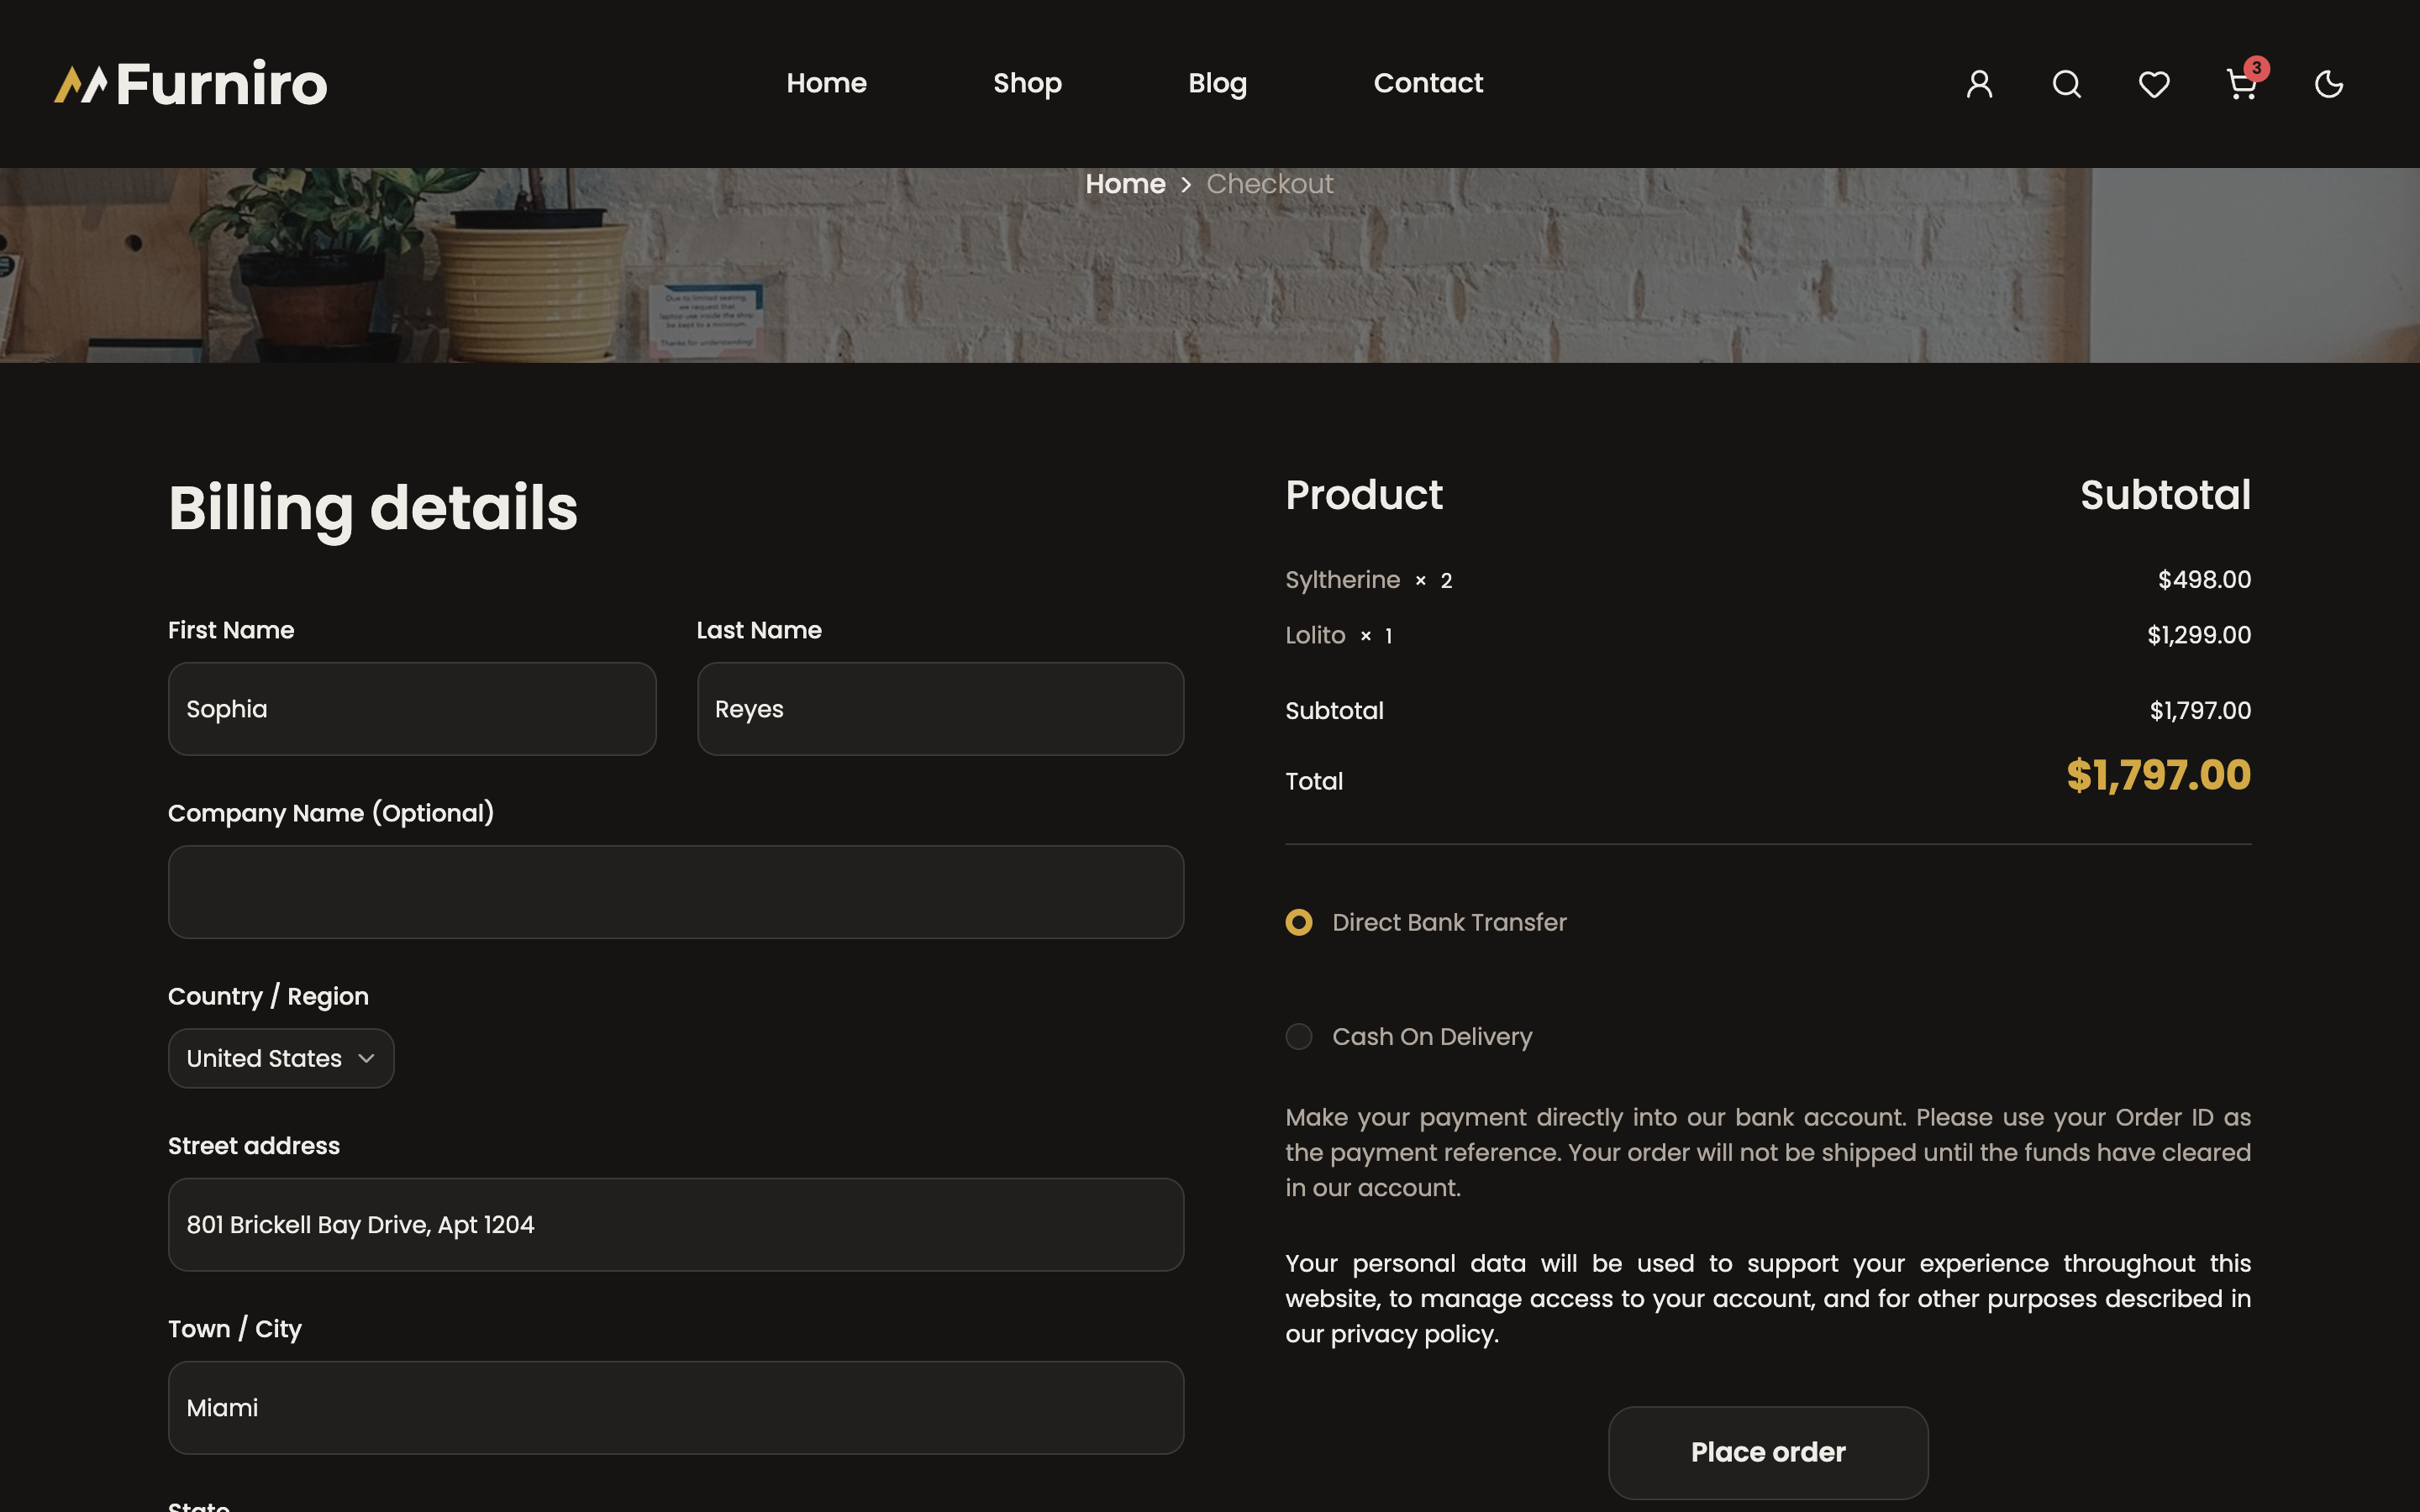The height and width of the screenshot is (1512, 2420).
Task: Click the Syltherine product line
Action: click(1368, 580)
